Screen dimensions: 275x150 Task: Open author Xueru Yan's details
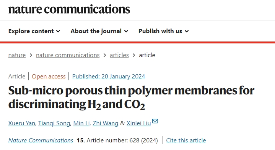(21, 123)
